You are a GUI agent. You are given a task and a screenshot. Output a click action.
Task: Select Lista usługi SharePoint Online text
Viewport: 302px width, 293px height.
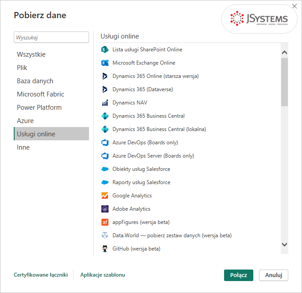point(147,50)
